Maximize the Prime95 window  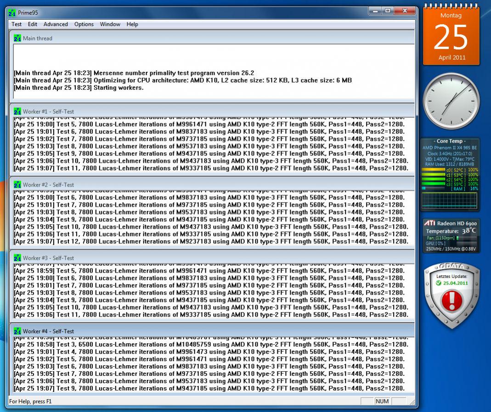[388, 11]
